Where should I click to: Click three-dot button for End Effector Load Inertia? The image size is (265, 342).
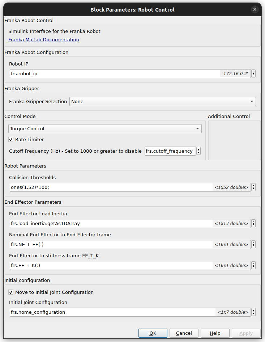(x=253, y=224)
